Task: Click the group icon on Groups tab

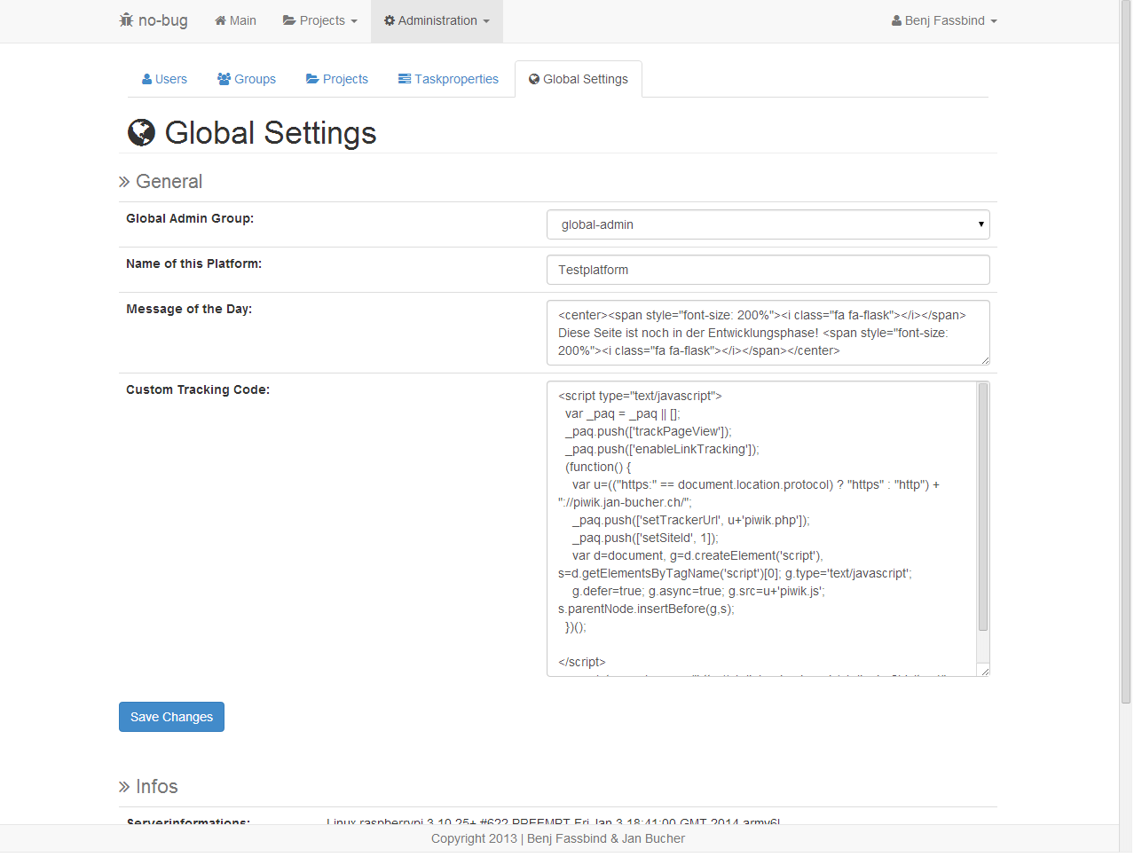Action: click(224, 79)
